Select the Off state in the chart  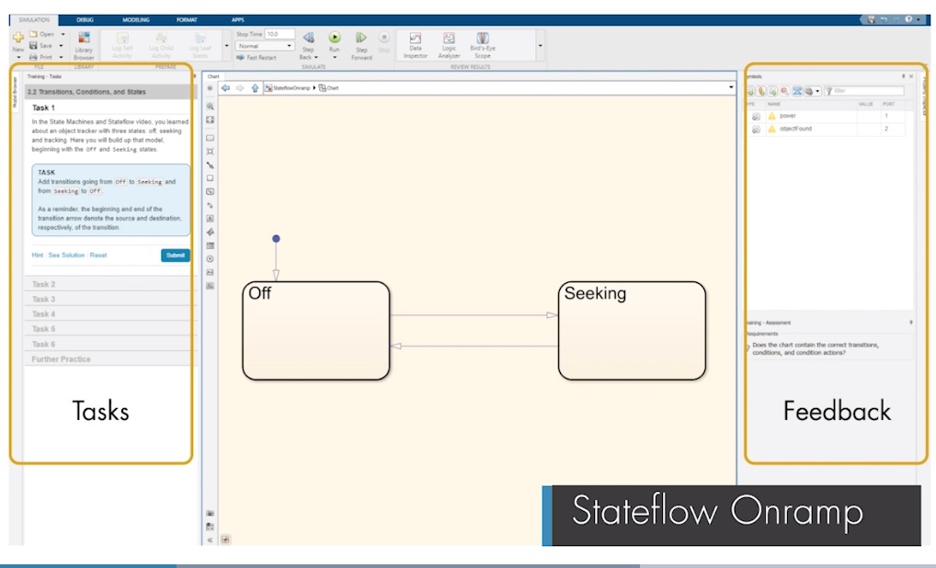[315, 331]
